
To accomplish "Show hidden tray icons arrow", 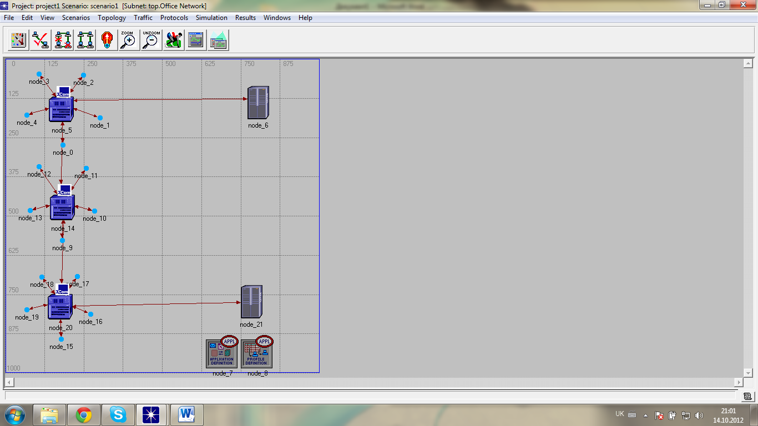I will coord(645,415).
